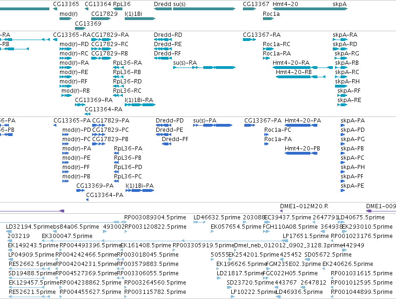Click protein Dredd-PD
The height and width of the screenshot is (299, 396).
[170, 121]
